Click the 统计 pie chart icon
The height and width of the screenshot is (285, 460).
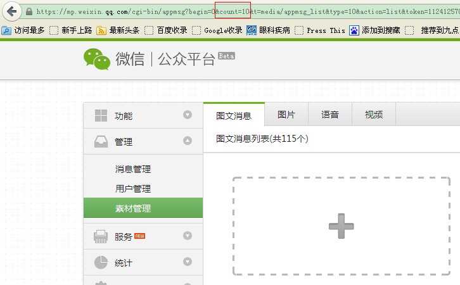pyautogui.click(x=101, y=262)
